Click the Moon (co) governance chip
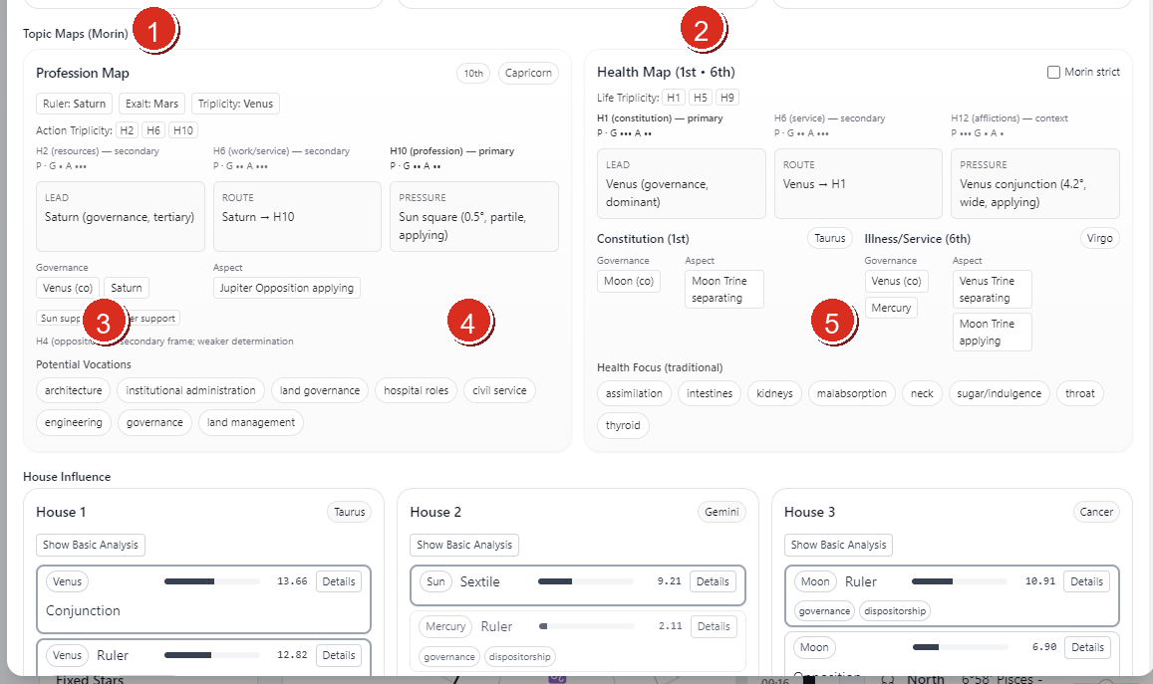The height and width of the screenshot is (684, 1153). point(629,281)
